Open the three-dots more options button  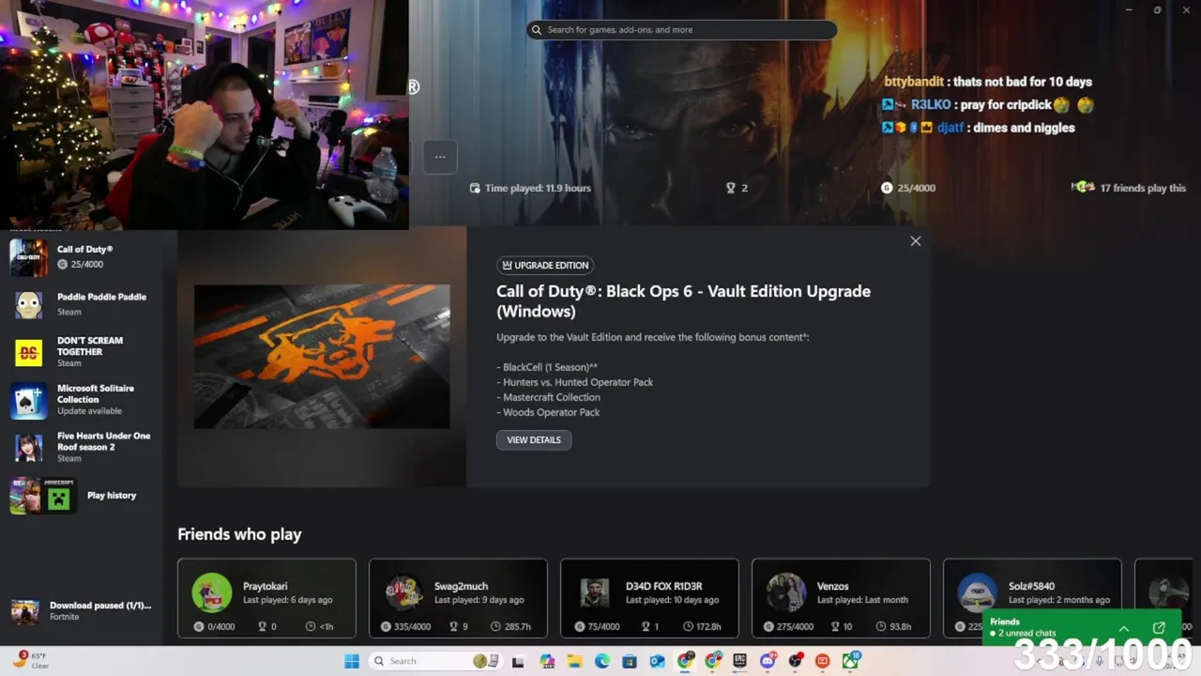[440, 157]
